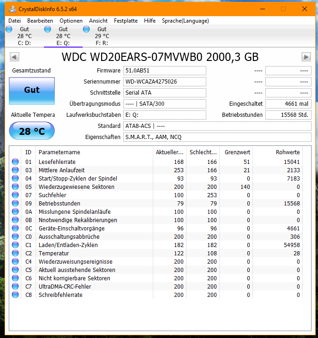Viewport: 318px width, 338px height.
Task: Click status orb of Lesefehlerrate row
Action: click(15, 162)
